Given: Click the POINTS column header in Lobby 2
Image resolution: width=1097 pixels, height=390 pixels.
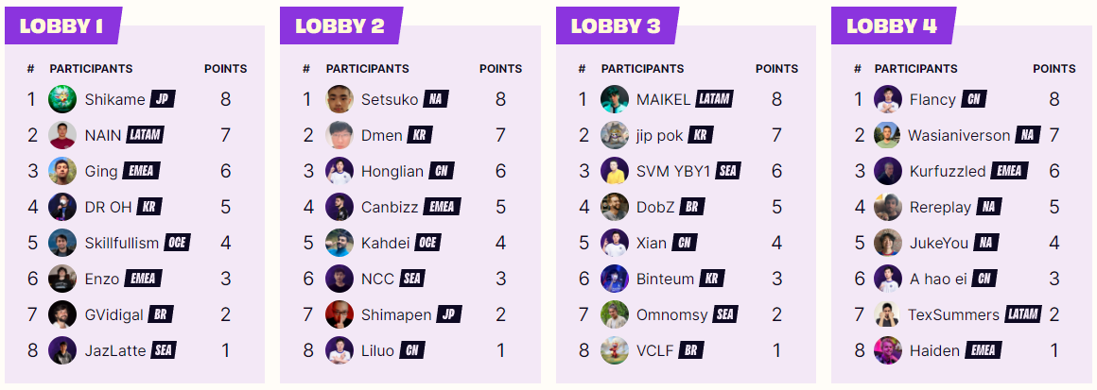Looking at the screenshot, I should tap(500, 69).
